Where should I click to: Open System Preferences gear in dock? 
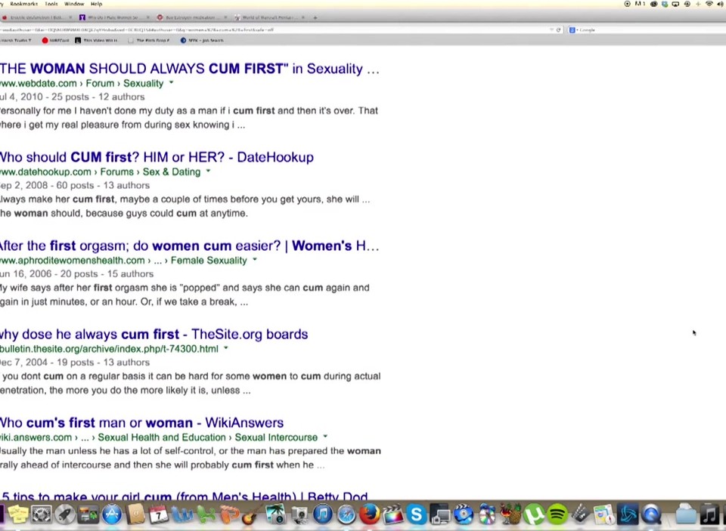41,514
